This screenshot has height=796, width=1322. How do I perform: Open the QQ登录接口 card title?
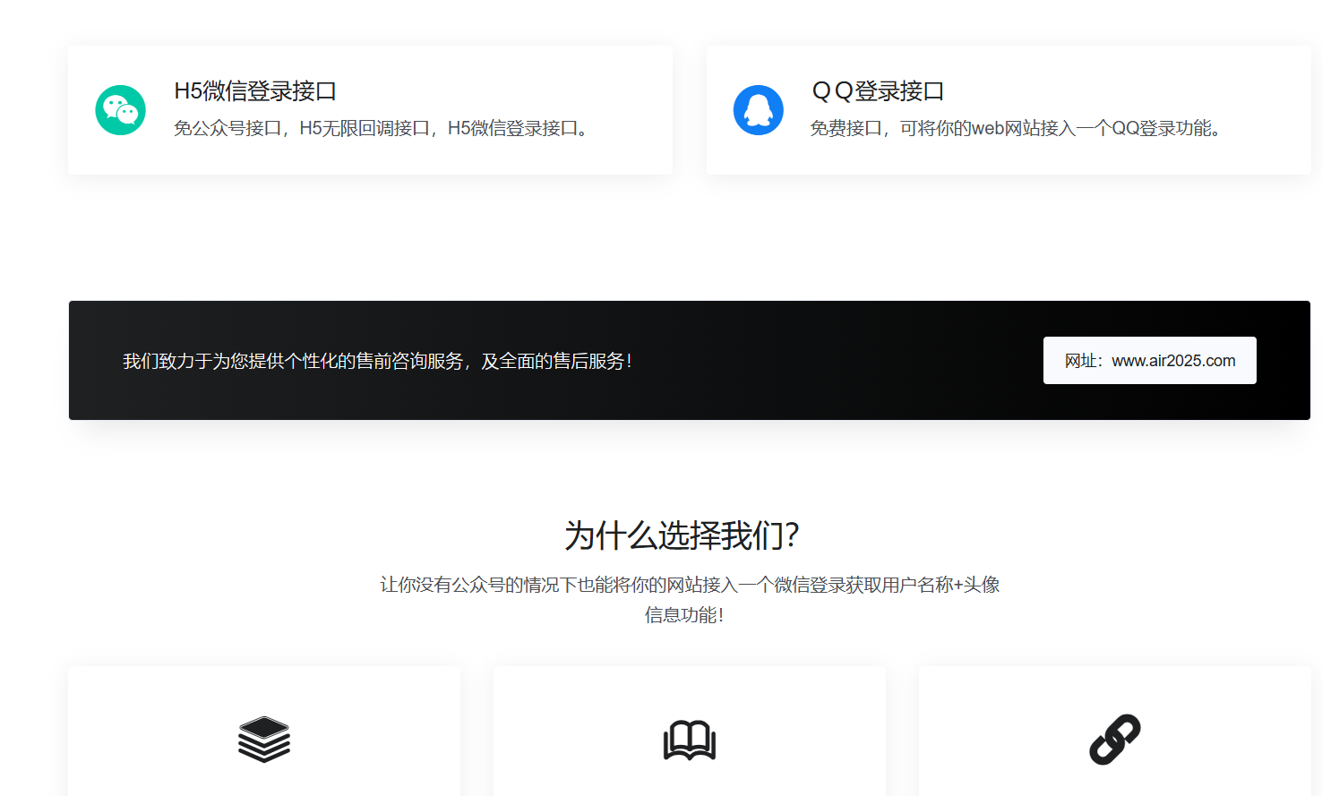coord(878,91)
